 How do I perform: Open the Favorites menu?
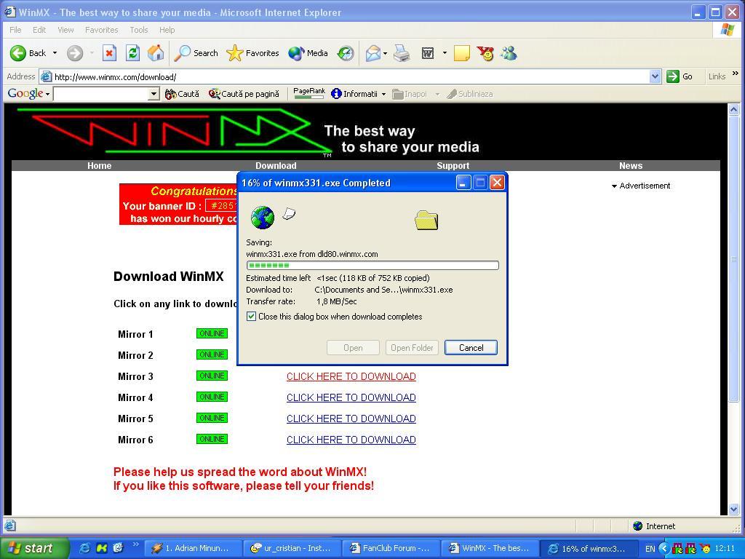pos(101,29)
